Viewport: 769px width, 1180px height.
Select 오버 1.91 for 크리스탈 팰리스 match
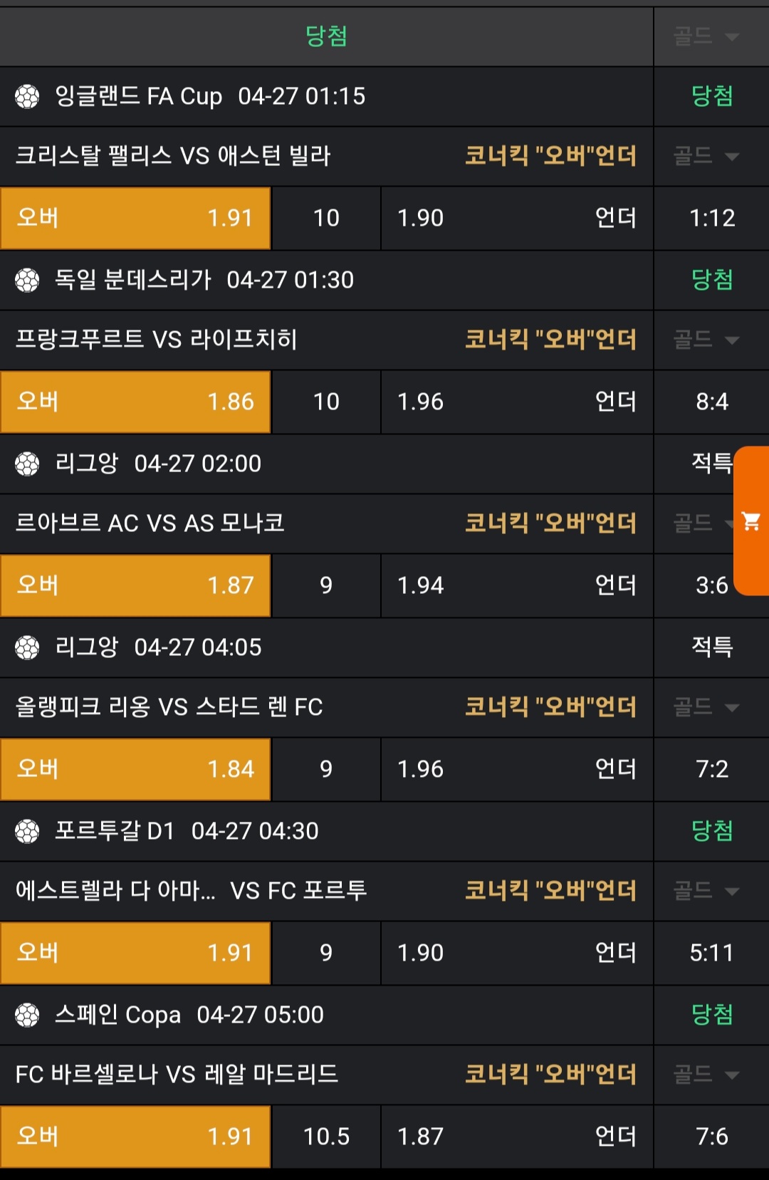(135, 218)
